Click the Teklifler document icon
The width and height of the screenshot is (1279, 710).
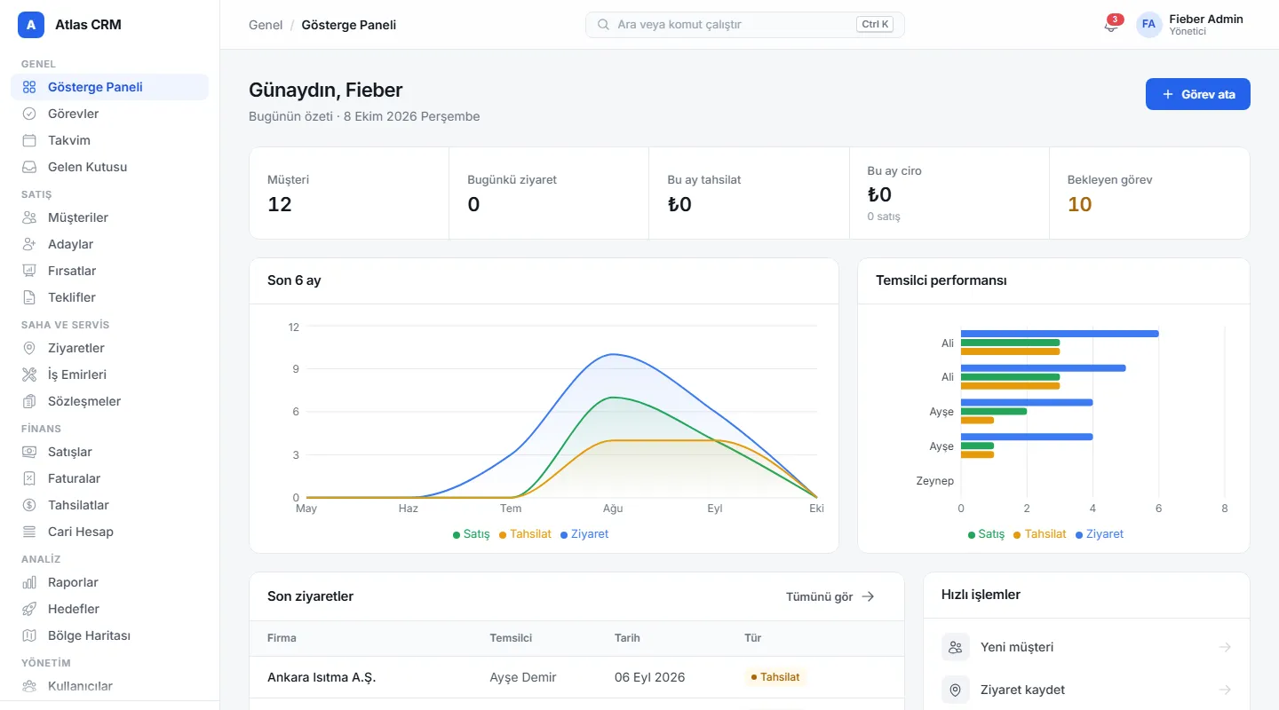[29, 297]
